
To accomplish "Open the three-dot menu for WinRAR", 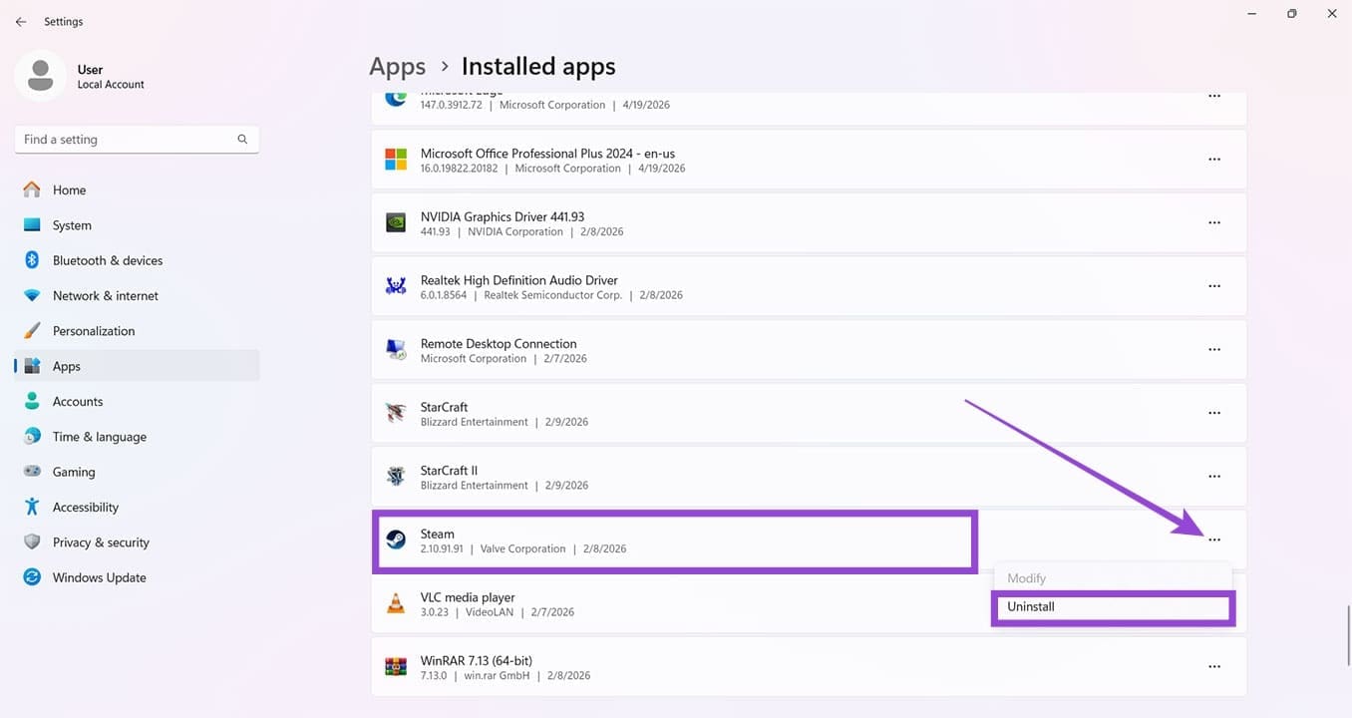I will pos(1214,666).
